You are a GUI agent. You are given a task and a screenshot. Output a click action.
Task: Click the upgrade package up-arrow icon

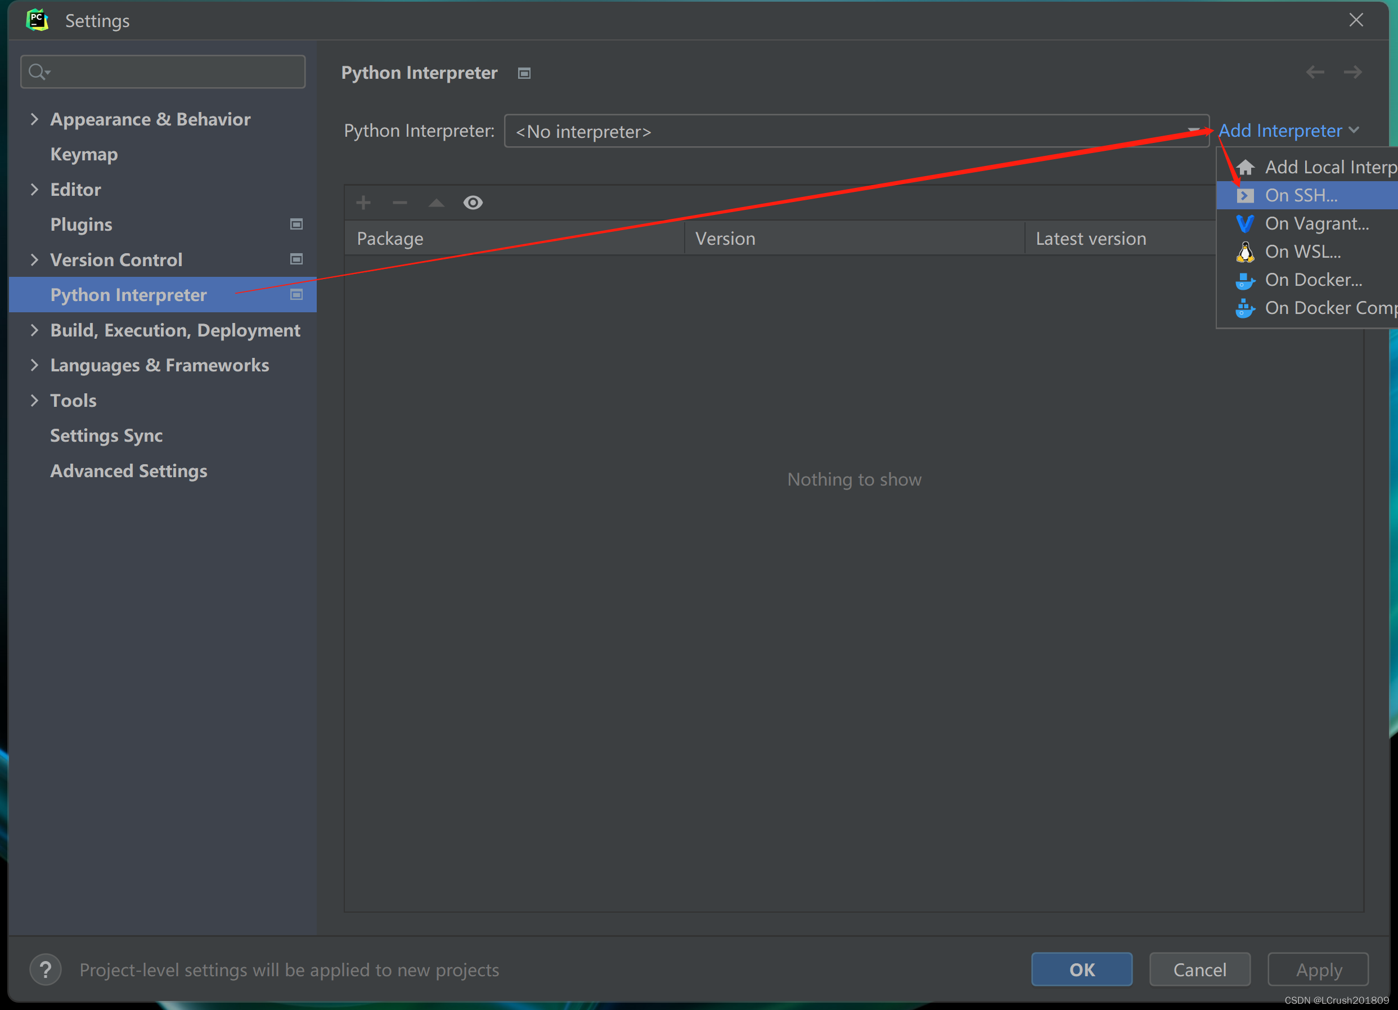tap(437, 202)
